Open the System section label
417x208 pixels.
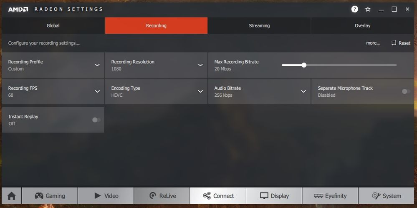[392, 196]
